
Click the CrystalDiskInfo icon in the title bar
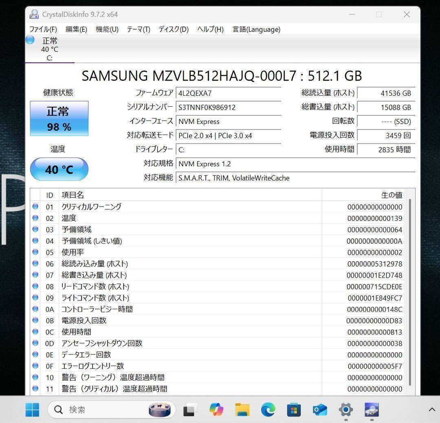point(34,14)
